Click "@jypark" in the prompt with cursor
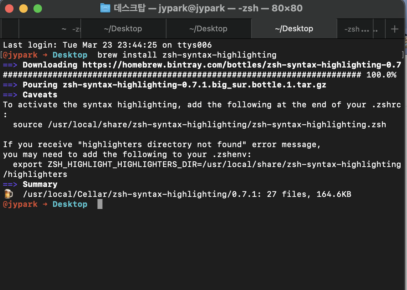This screenshot has height=290, width=407. tap(20, 204)
